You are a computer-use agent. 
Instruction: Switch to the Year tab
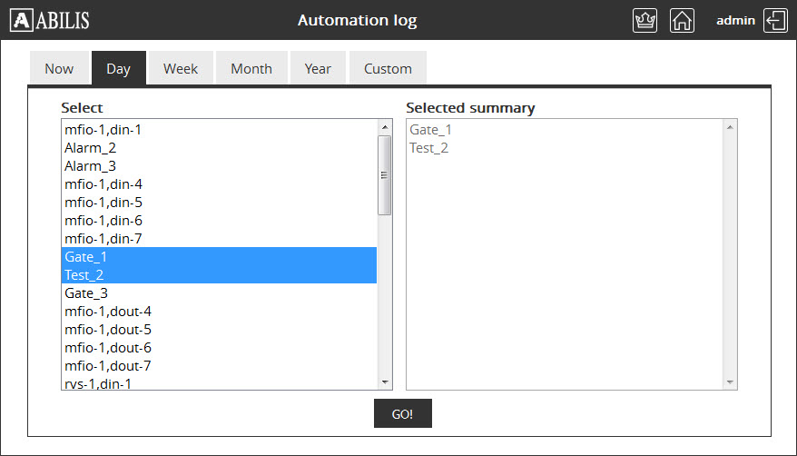pyautogui.click(x=318, y=69)
